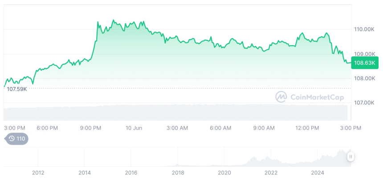Viewport: 383px width, 178px height.
Task: Click the green 108.63K current price tag
Action: coord(364,63)
